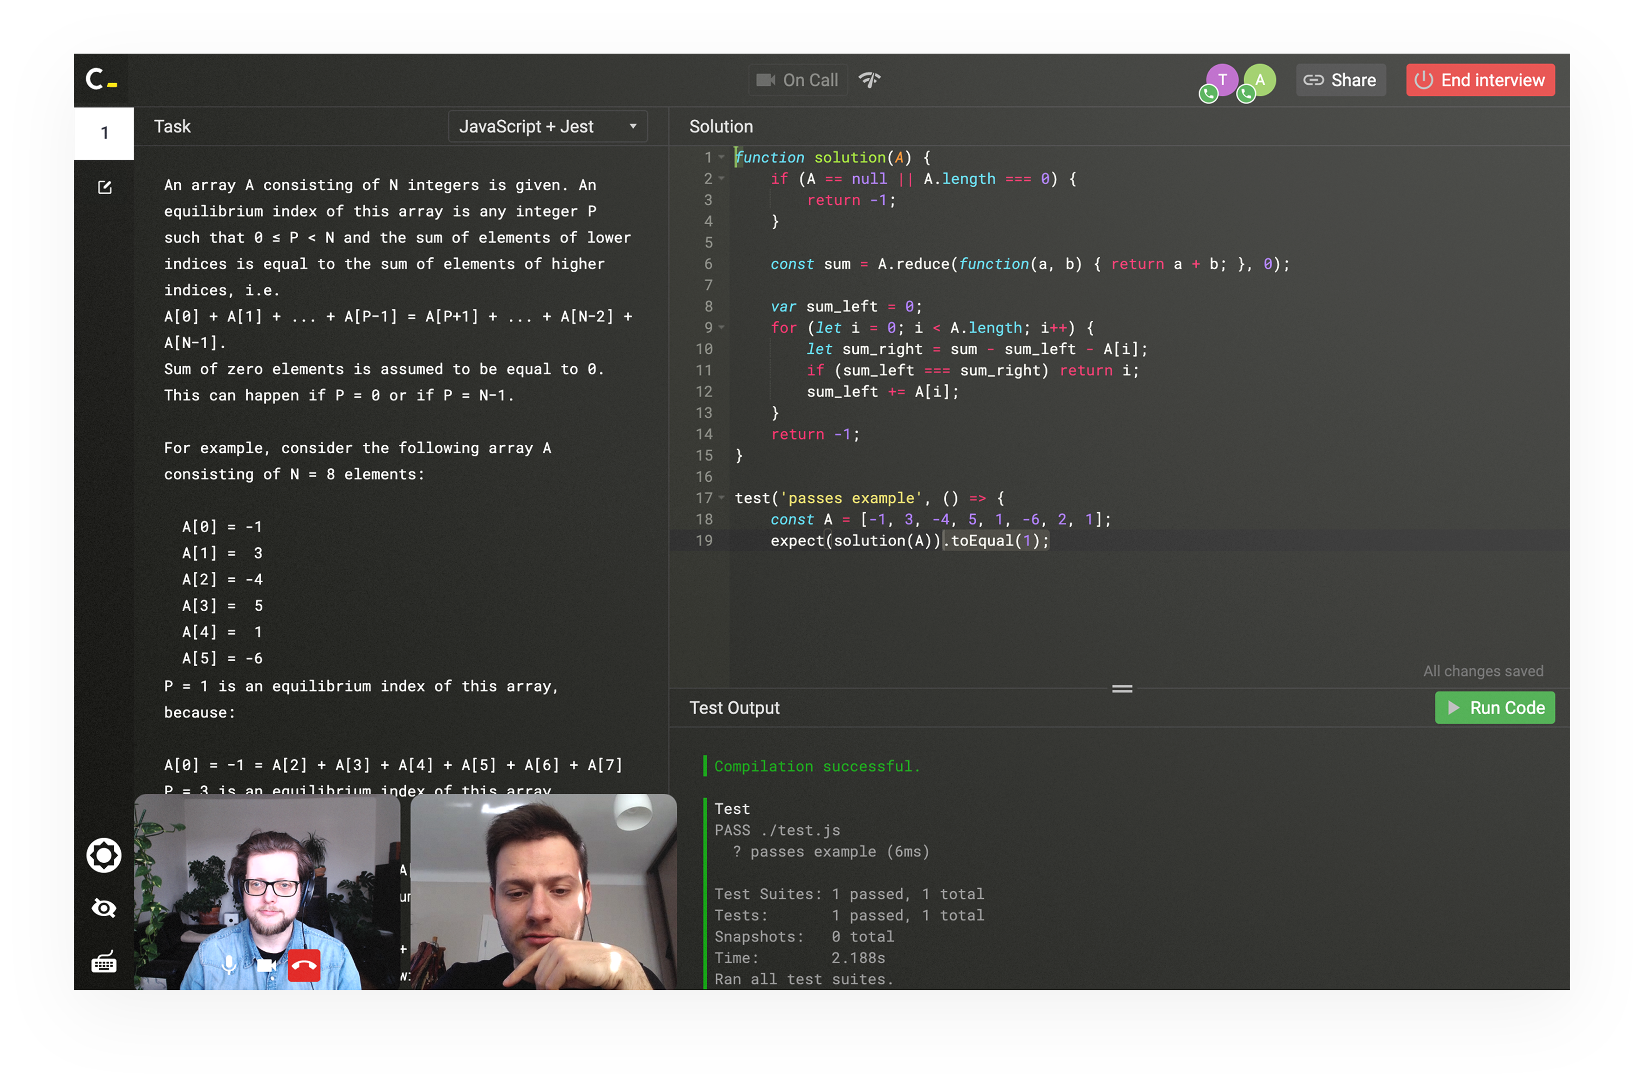Hang up with the red phone button

pos(303,965)
